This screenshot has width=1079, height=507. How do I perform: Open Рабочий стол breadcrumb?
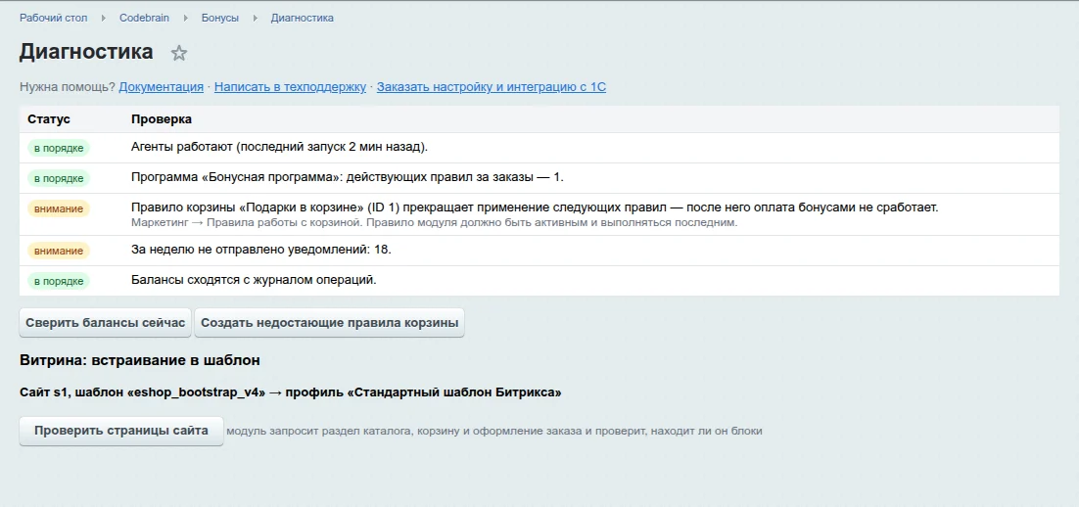(x=54, y=18)
